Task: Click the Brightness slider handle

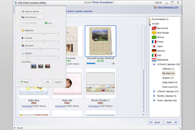Action: (43, 34)
